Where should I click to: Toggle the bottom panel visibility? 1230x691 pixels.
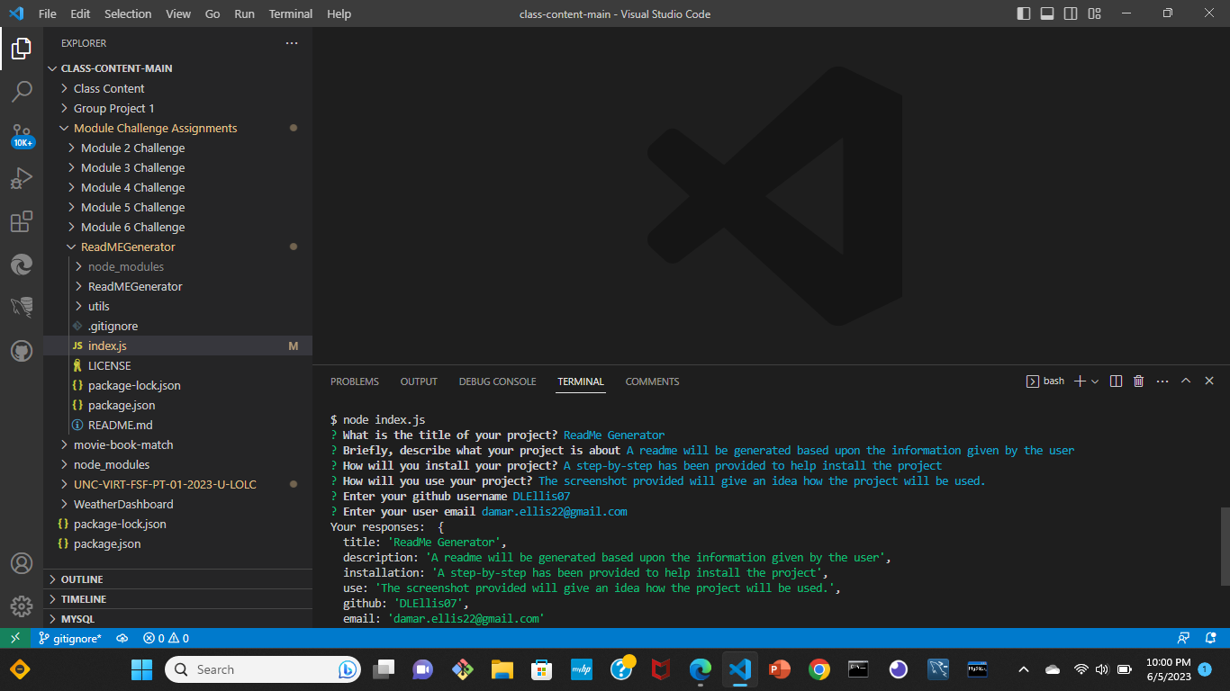click(1045, 13)
